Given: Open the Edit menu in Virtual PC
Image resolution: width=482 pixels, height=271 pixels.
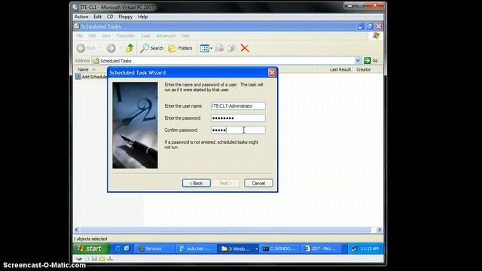Looking at the screenshot, I should tap(97, 17).
